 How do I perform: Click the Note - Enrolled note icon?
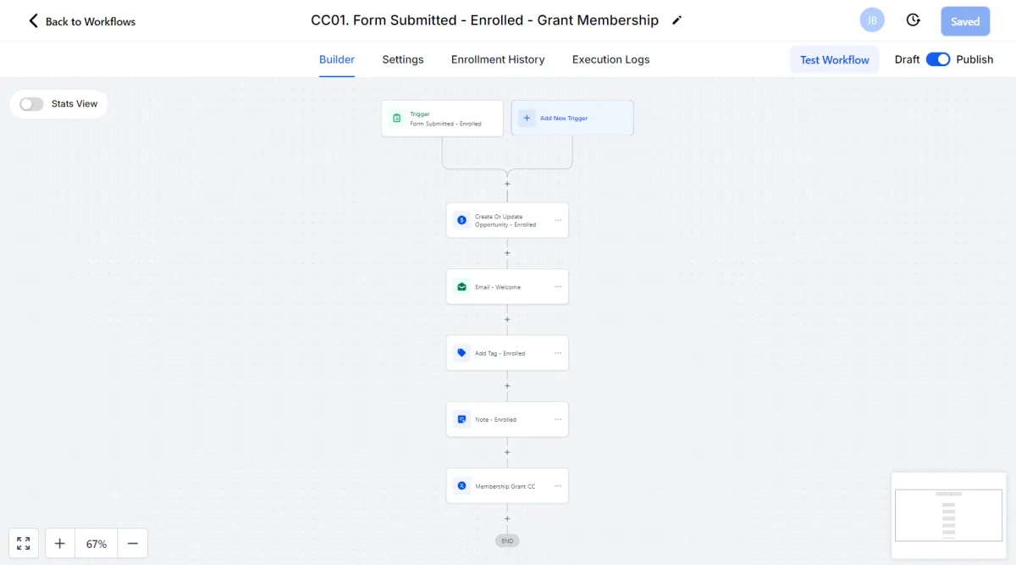[x=461, y=419]
